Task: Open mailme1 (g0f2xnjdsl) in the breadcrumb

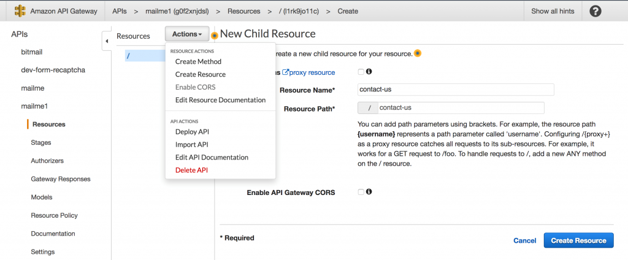Action: click(177, 11)
